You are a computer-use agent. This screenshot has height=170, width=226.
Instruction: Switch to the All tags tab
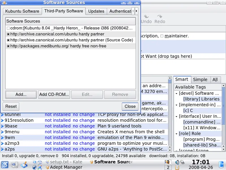pyautogui.click(x=215, y=80)
